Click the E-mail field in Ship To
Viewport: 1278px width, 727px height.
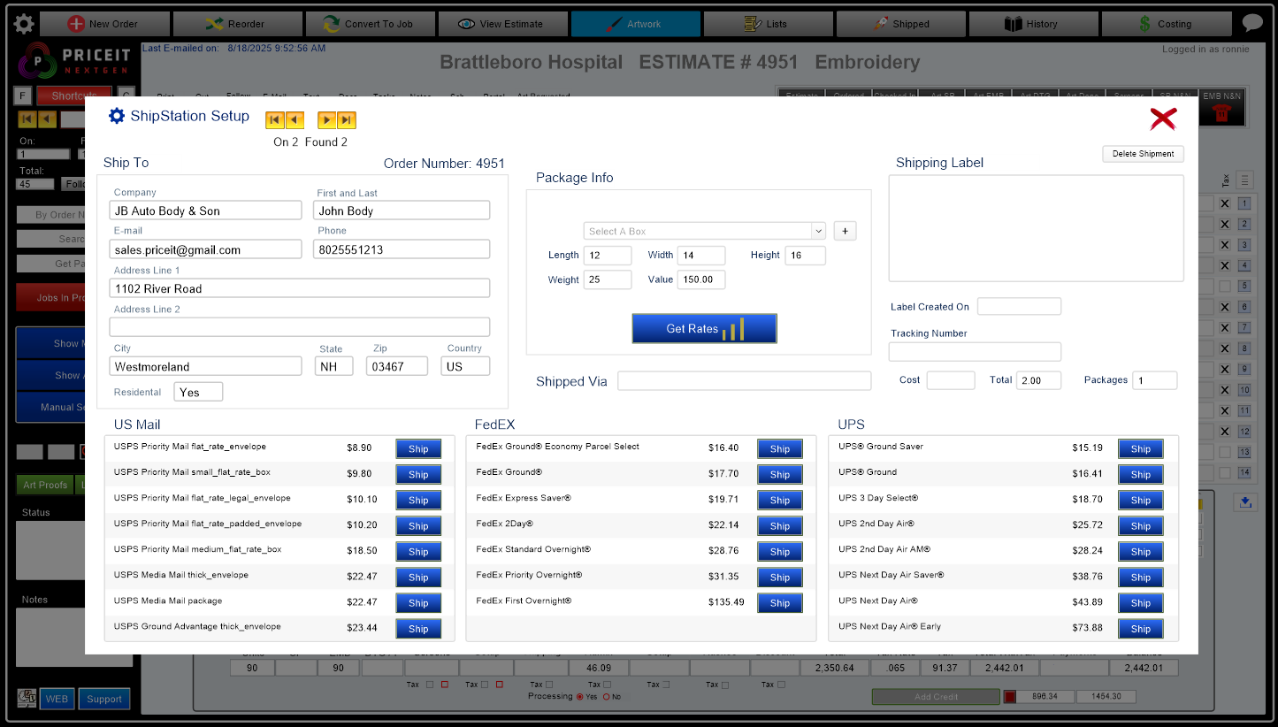click(206, 249)
